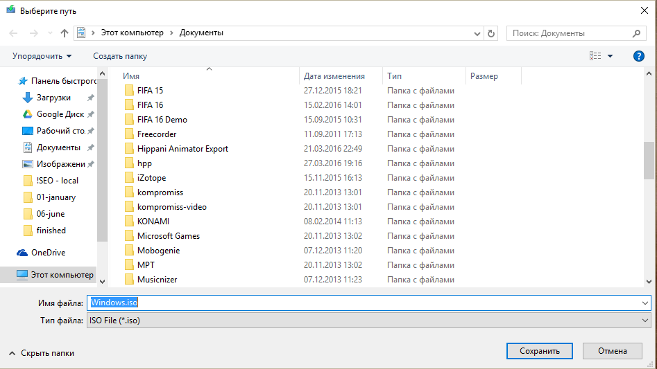
Task: Expand the Имя файла dropdown arrow
Action: [645, 303]
